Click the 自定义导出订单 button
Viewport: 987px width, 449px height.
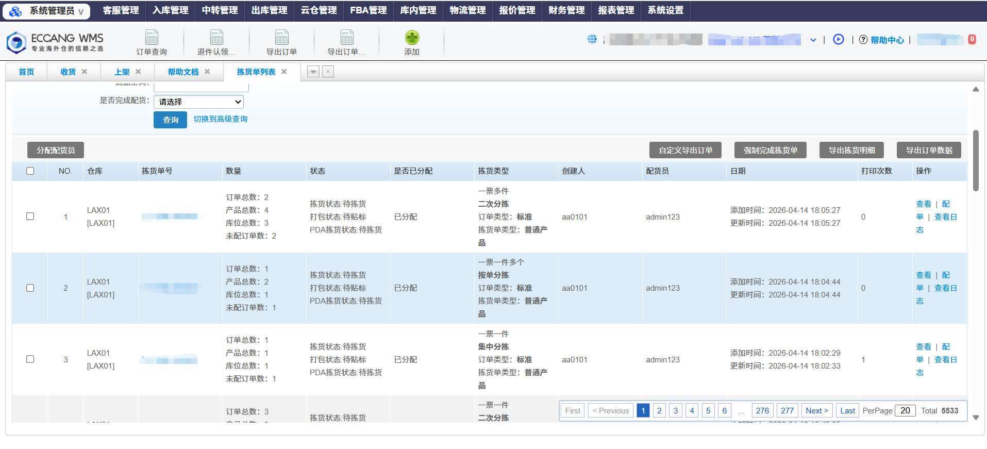[685, 150]
